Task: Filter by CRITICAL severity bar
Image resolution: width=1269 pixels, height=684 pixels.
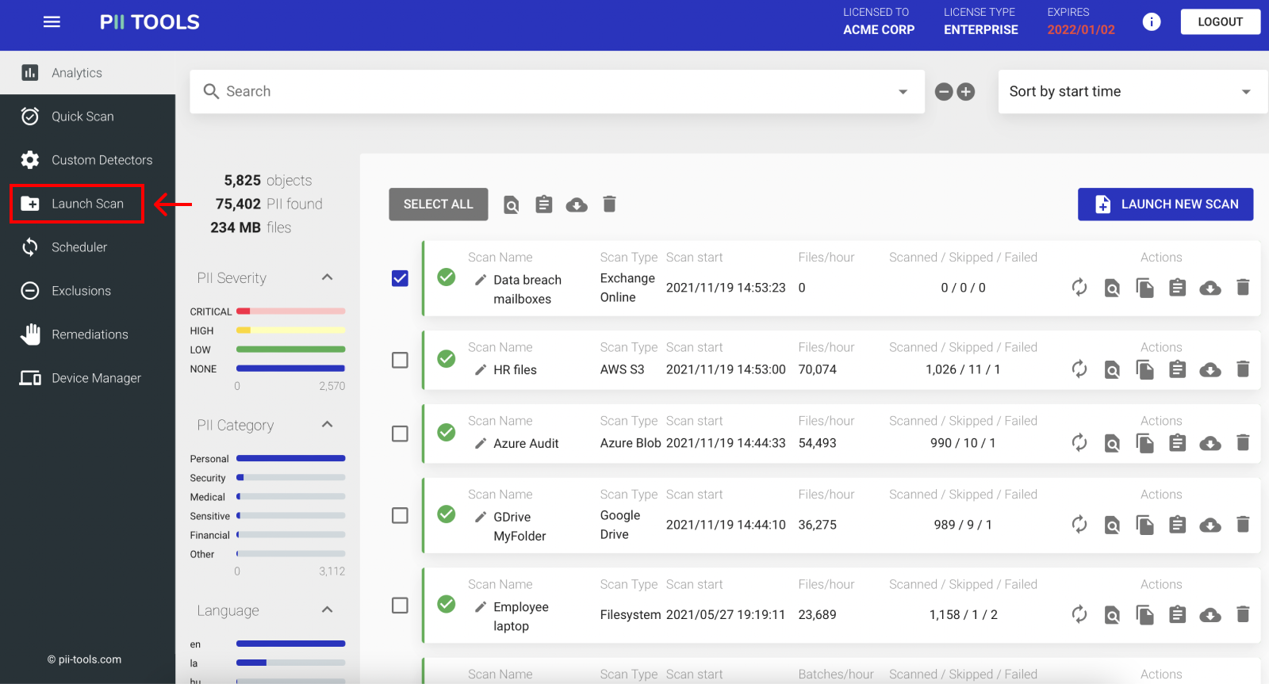Action: pyautogui.click(x=290, y=311)
